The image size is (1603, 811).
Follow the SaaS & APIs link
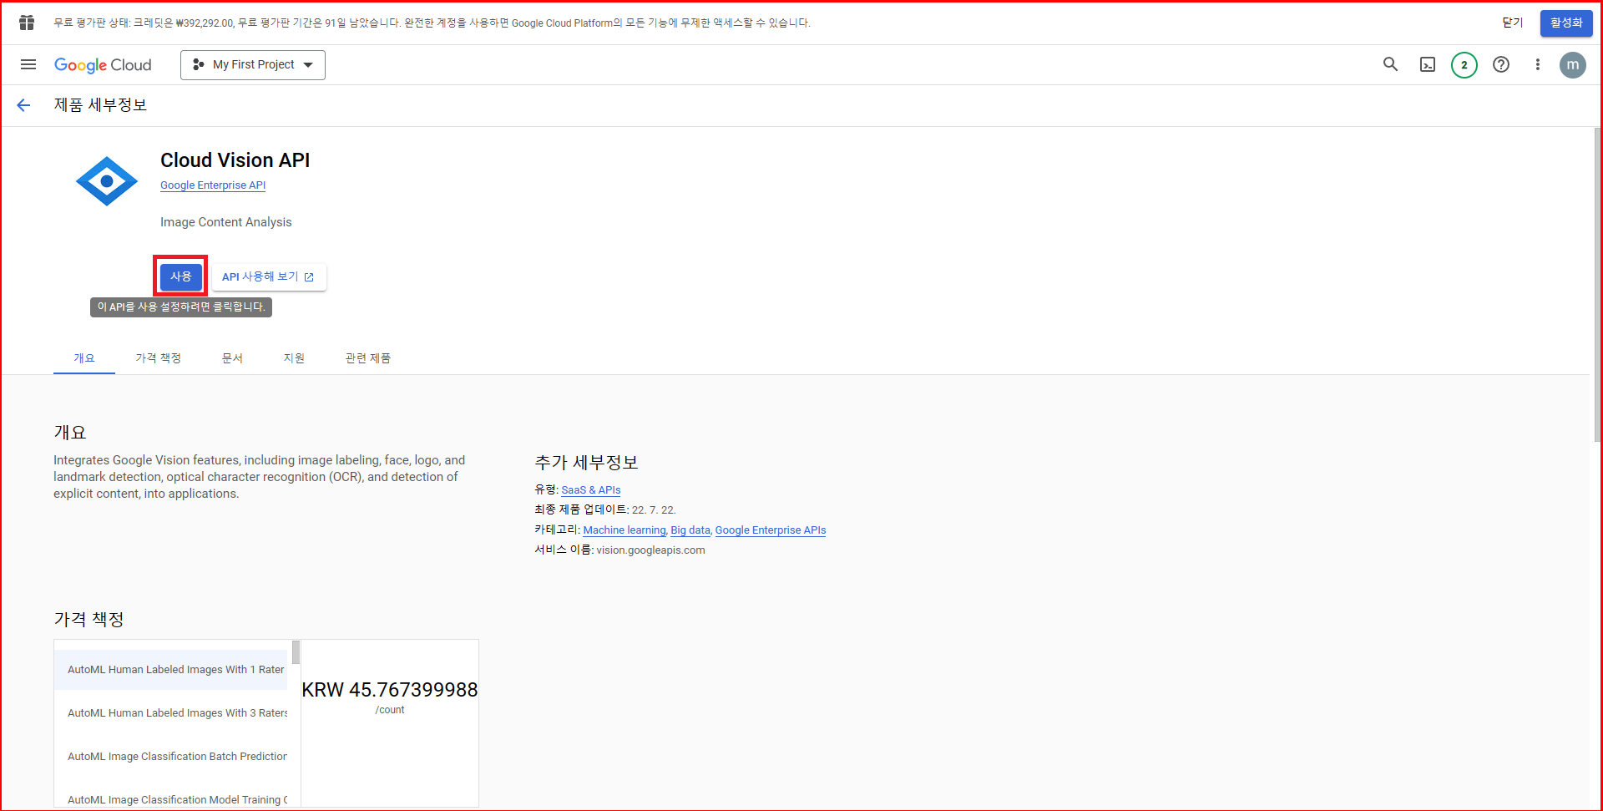click(590, 490)
